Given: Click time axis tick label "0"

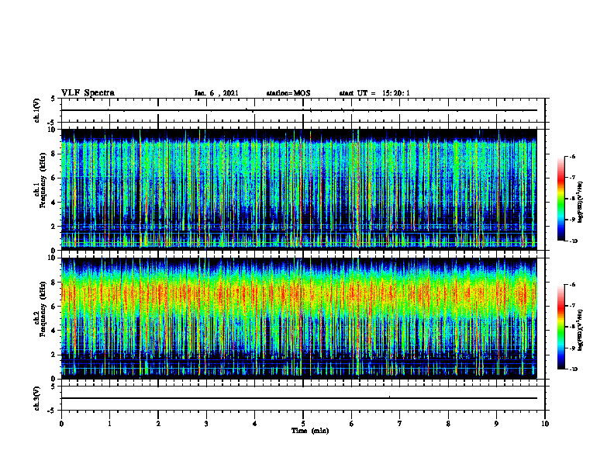Looking at the screenshot, I should point(61,424).
